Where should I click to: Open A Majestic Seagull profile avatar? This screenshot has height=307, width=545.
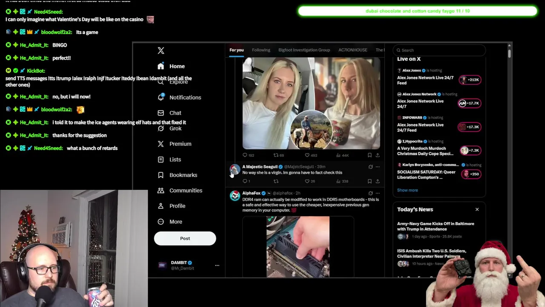coord(235,170)
